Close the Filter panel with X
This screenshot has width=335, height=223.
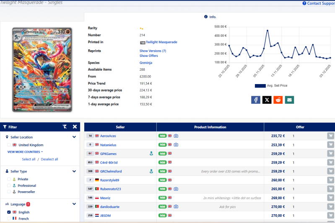[x=75, y=127]
